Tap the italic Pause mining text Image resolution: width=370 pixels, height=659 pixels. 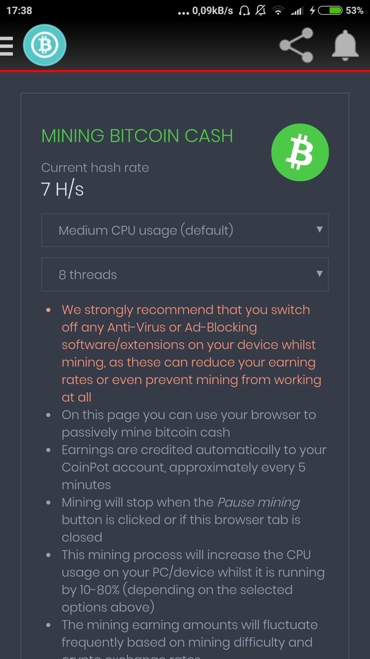259,502
